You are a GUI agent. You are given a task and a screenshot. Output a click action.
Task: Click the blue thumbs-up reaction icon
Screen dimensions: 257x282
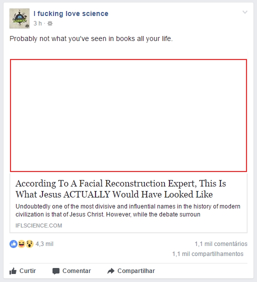tap(13, 244)
